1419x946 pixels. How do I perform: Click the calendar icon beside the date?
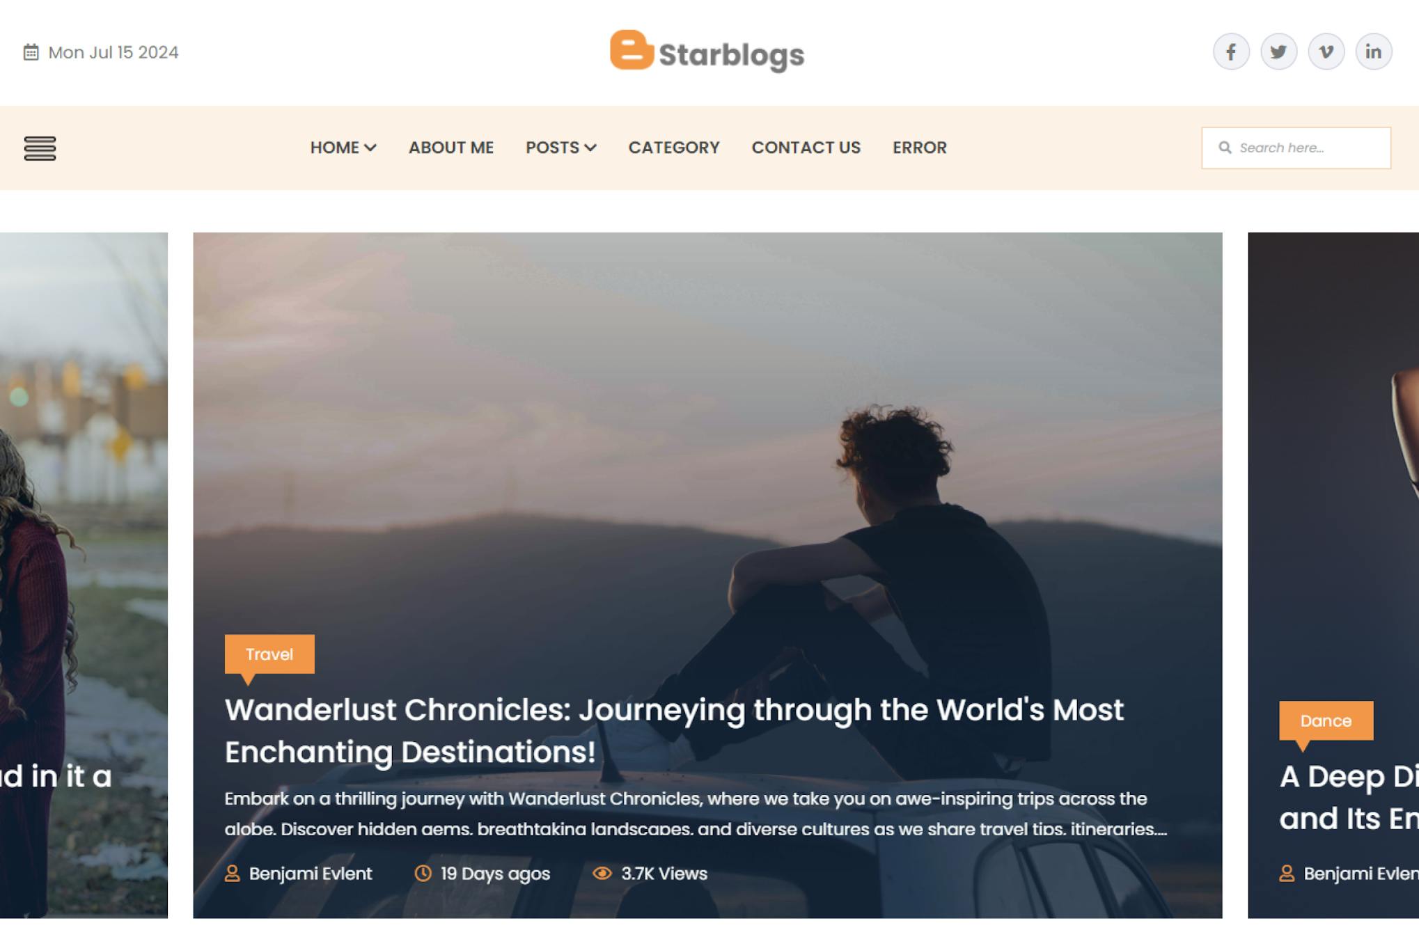click(x=31, y=52)
